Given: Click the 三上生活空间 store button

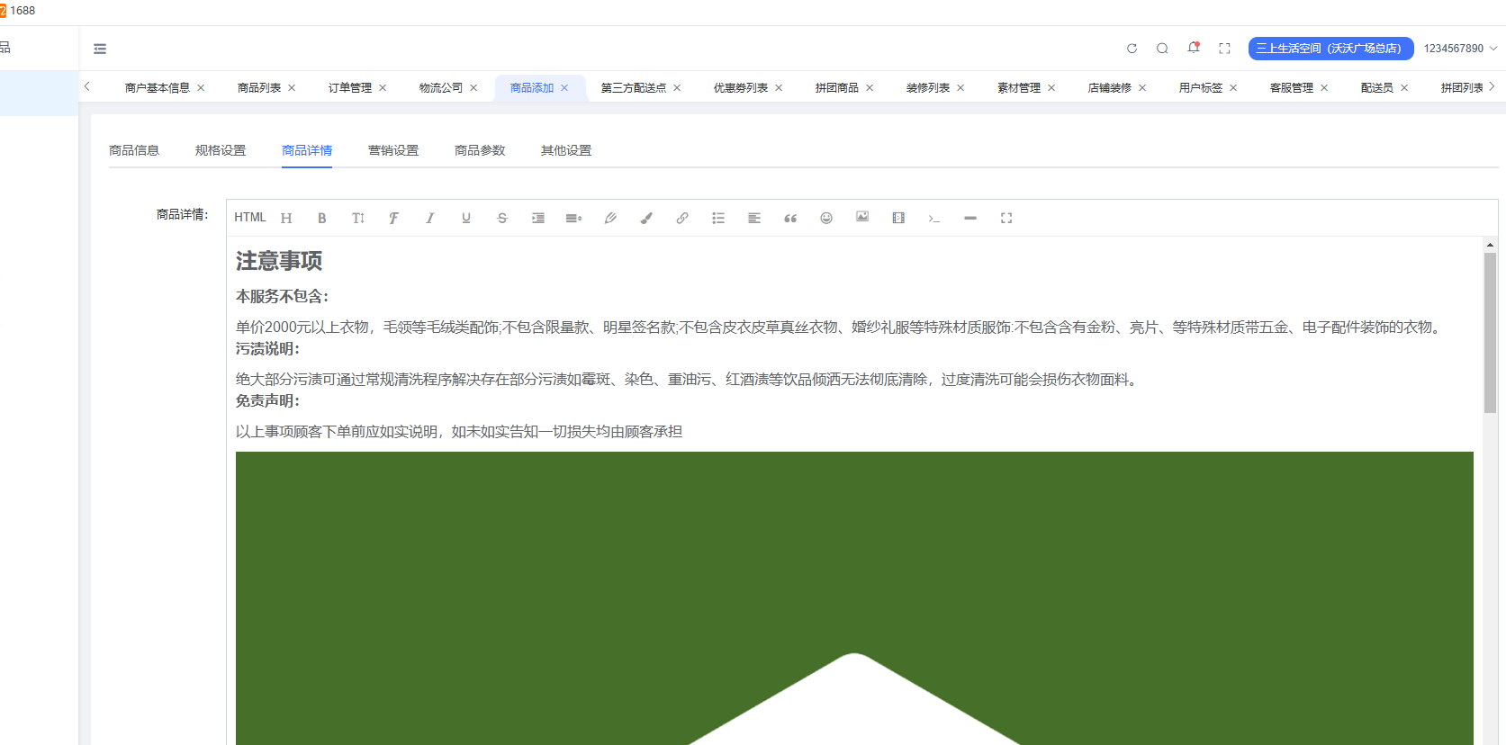Looking at the screenshot, I should tap(1330, 49).
